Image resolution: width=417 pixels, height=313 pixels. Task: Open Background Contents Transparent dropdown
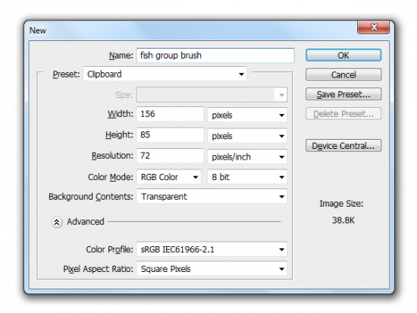[212, 197]
